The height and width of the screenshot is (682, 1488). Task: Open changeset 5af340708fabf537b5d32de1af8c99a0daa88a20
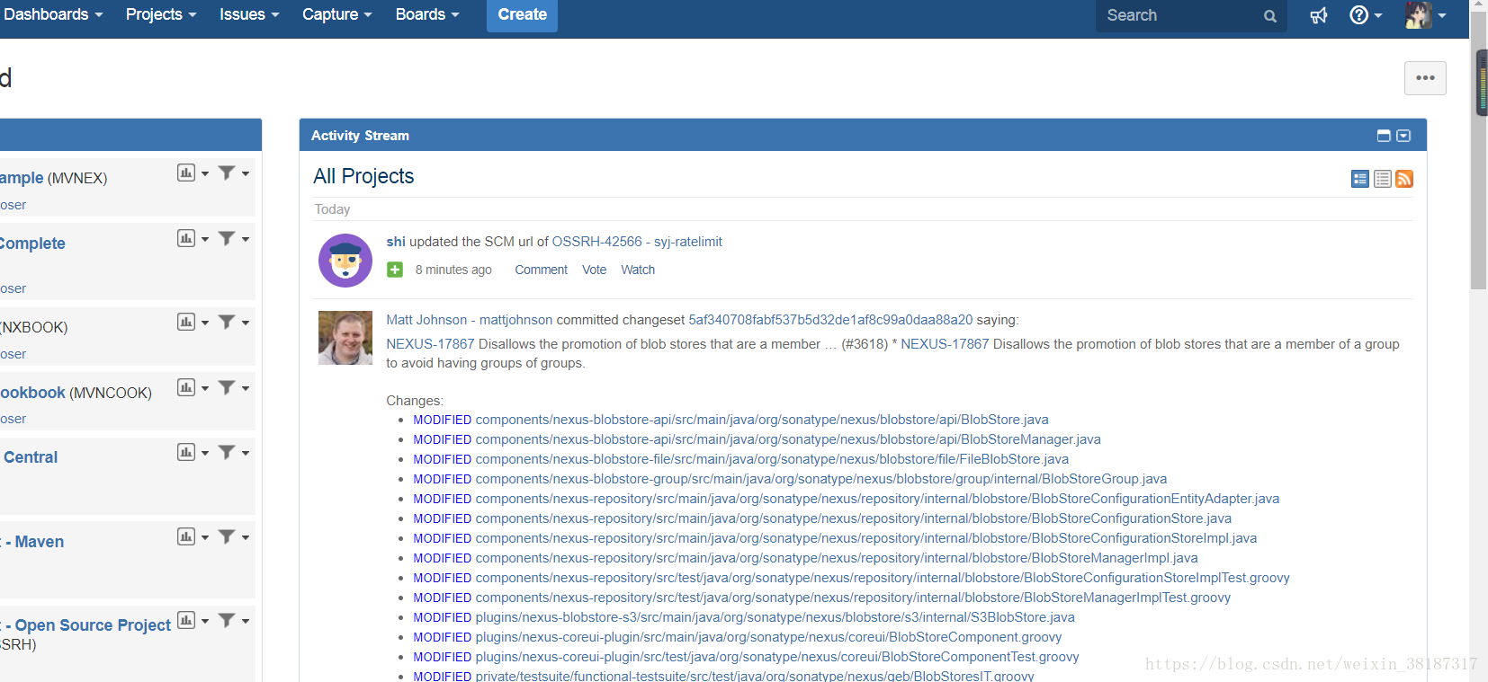click(x=830, y=320)
